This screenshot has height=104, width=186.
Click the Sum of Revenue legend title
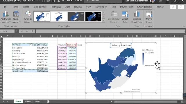148,50
